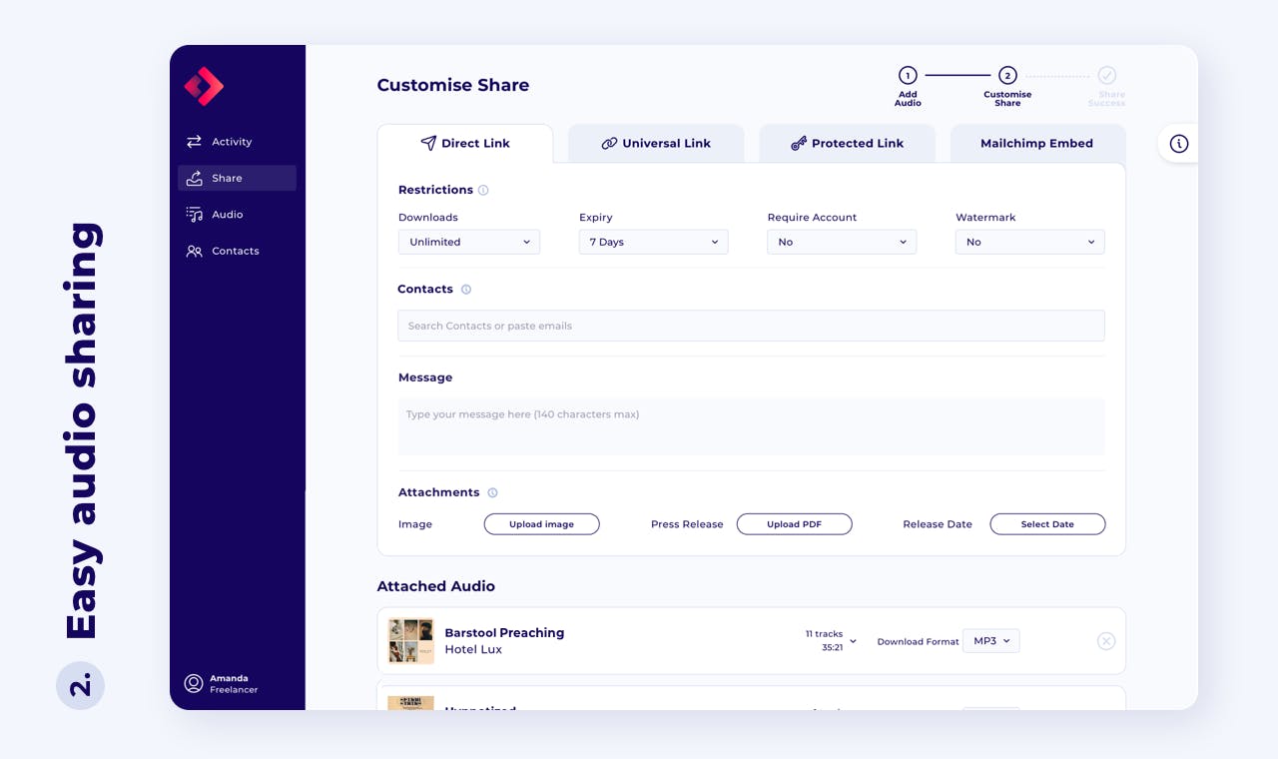1278x759 pixels.
Task: Open the Downloads dropdown set to Unlimited
Action: coord(469,242)
